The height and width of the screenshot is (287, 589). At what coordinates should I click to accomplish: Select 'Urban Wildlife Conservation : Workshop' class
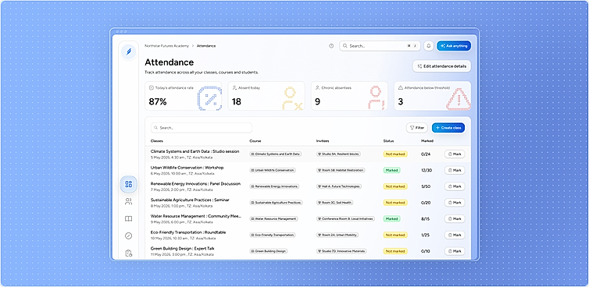click(187, 168)
